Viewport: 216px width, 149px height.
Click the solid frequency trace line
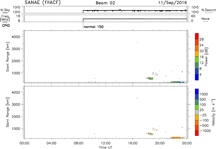[x=135, y=19]
